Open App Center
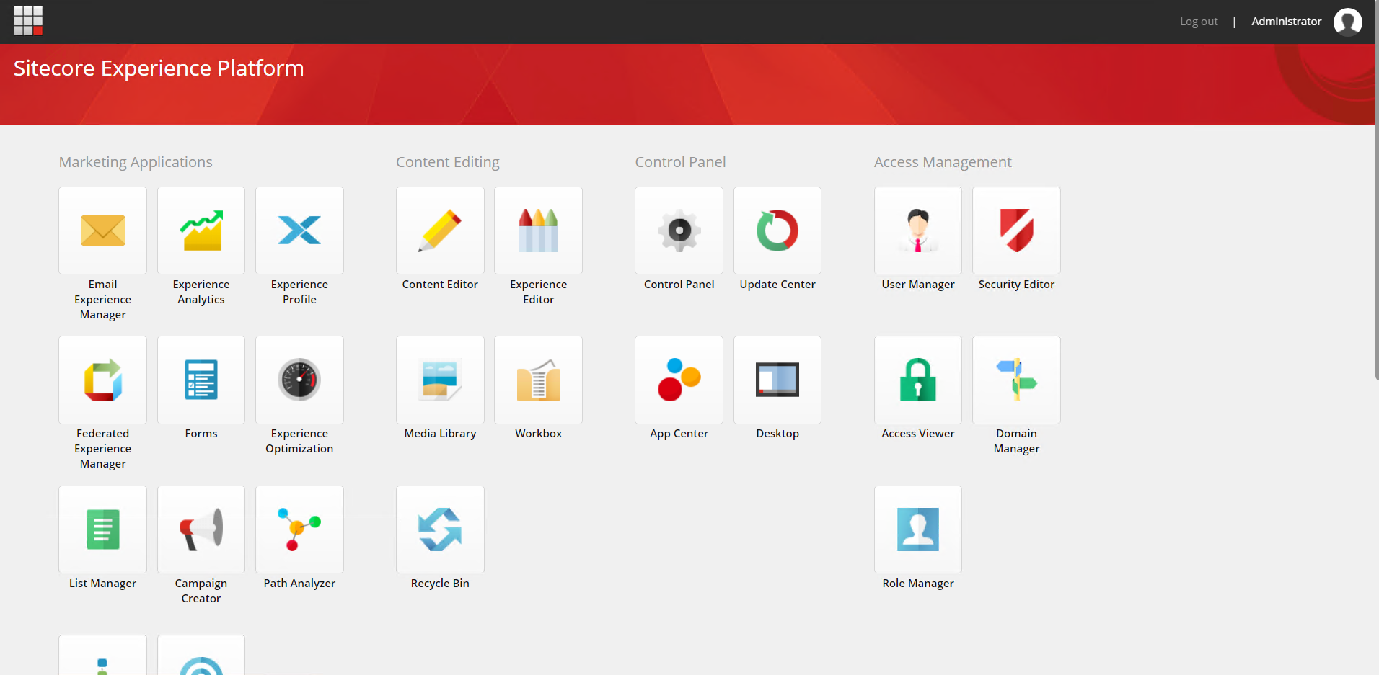Screen dimensions: 1379x675 (x=679, y=380)
